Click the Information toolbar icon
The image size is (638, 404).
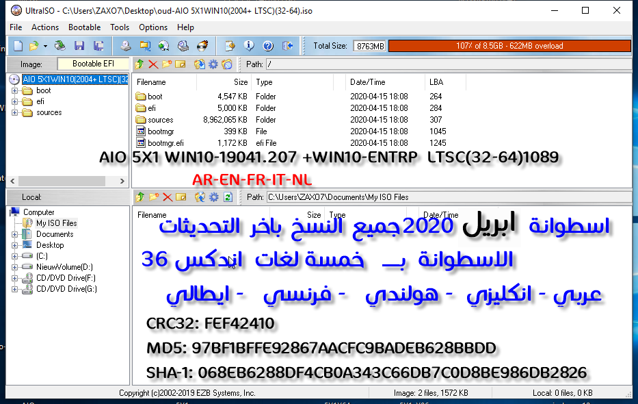pos(249,46)
